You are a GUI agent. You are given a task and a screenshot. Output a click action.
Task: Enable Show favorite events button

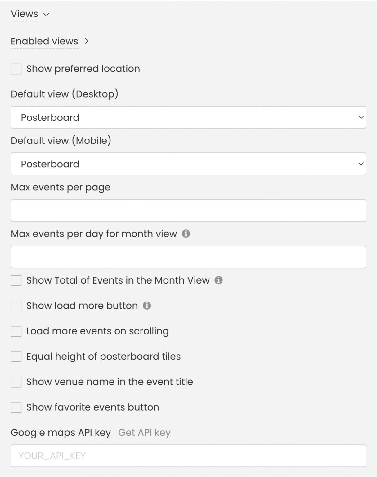tap(16, 407)
